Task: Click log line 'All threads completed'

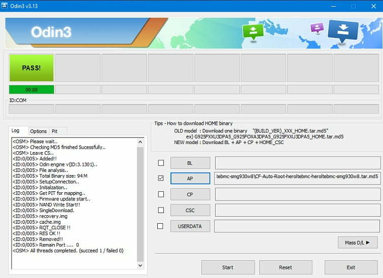Action: [x=68, y=251]
